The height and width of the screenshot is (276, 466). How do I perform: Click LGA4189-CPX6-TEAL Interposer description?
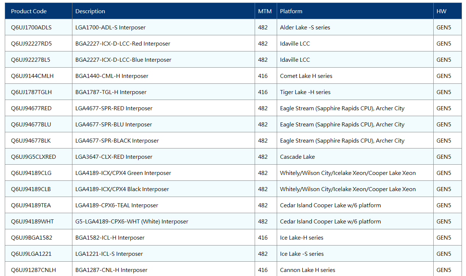pos(117,205)
